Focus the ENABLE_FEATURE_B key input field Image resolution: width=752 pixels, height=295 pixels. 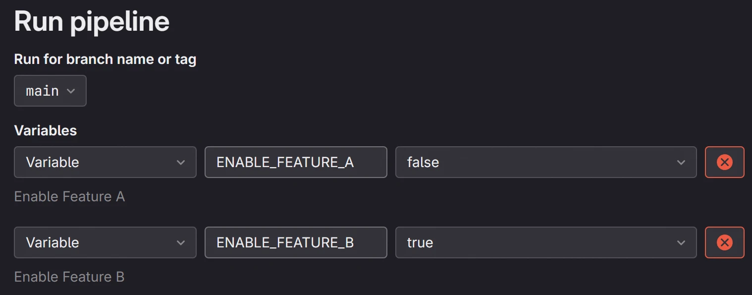click(x=295, y=242)
